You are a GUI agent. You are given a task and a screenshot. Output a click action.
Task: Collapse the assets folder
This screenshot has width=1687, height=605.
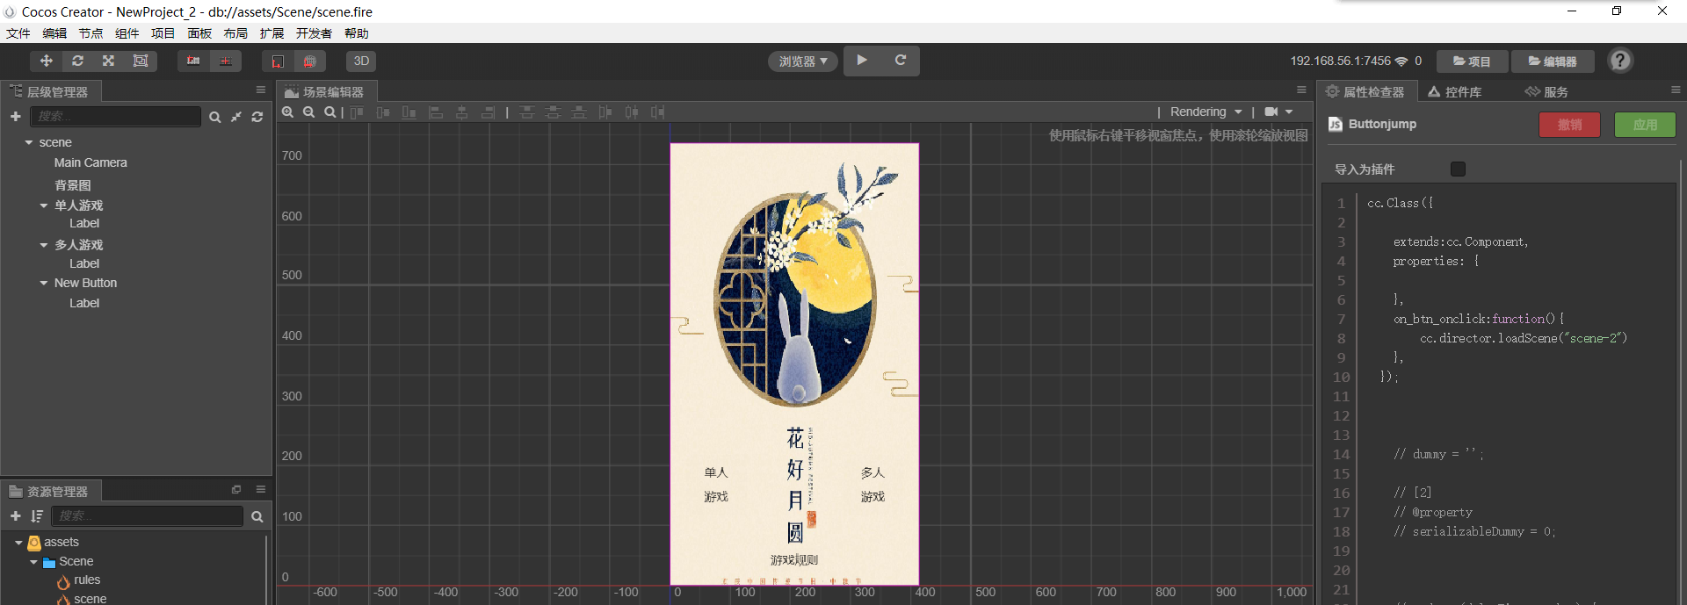tap(18, 543)
